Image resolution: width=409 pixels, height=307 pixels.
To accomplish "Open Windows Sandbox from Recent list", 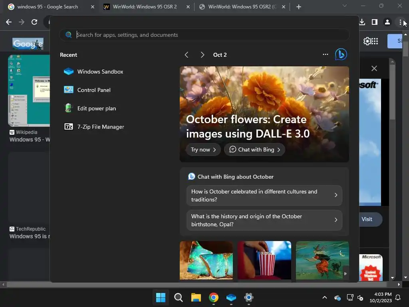I will [93, 72].
